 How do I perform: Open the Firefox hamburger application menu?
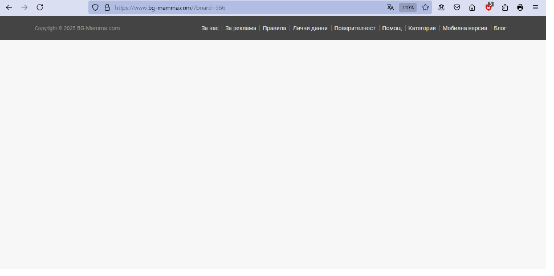point(535,7)
